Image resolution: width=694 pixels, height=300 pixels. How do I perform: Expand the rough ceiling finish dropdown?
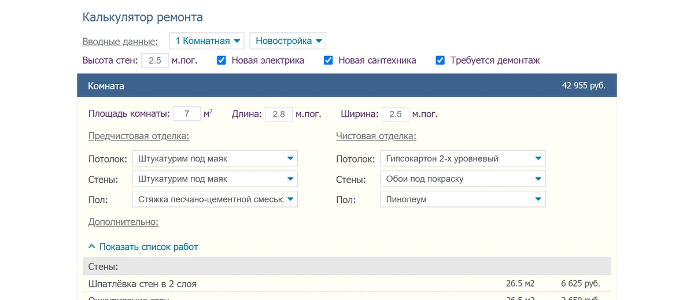point(215,159)
